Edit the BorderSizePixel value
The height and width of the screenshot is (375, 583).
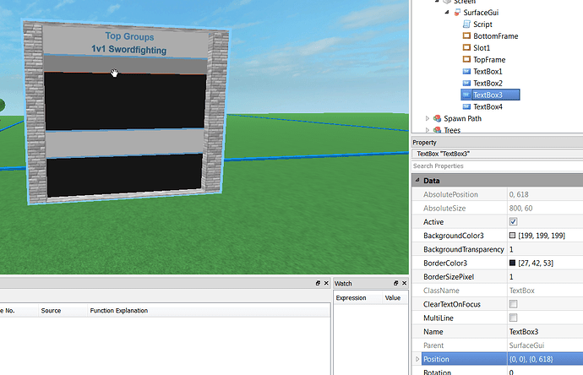click(545, 277)
